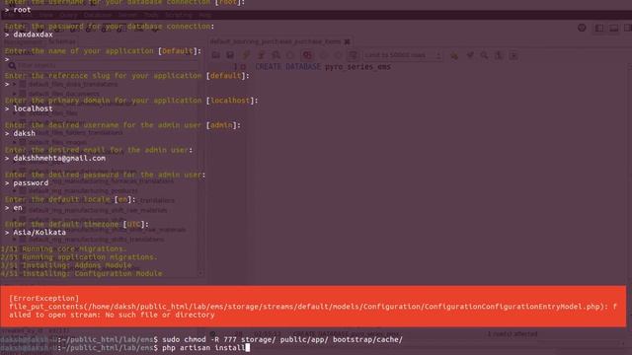This screenshot has width=632, height=355.
Task: Select default_mfg_manufacturing_shift_raw_materials table
Action: point(98,210)
